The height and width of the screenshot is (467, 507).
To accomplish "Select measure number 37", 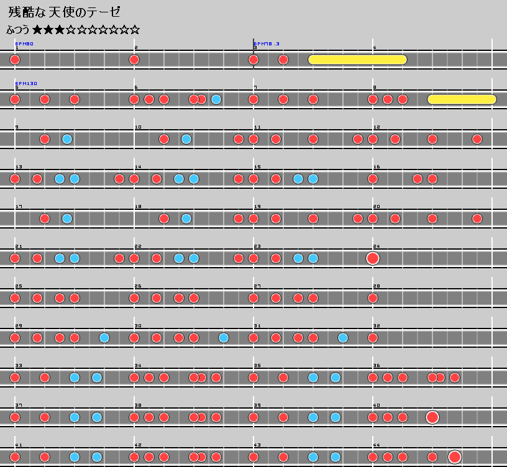I will pyautogui.click(x=19, y=406).
